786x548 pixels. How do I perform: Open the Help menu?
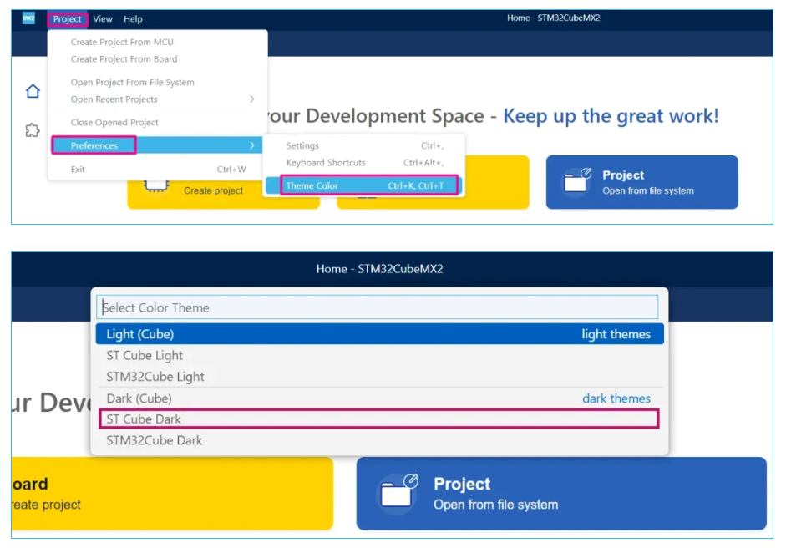point(134,19)
